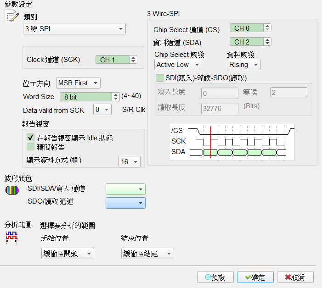
Task: Click the 3 Wire-SPI timing diagram
Action: (232, 142)
